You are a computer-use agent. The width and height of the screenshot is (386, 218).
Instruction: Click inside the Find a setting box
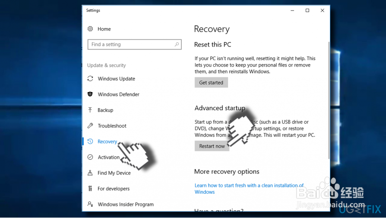(134, 45)
